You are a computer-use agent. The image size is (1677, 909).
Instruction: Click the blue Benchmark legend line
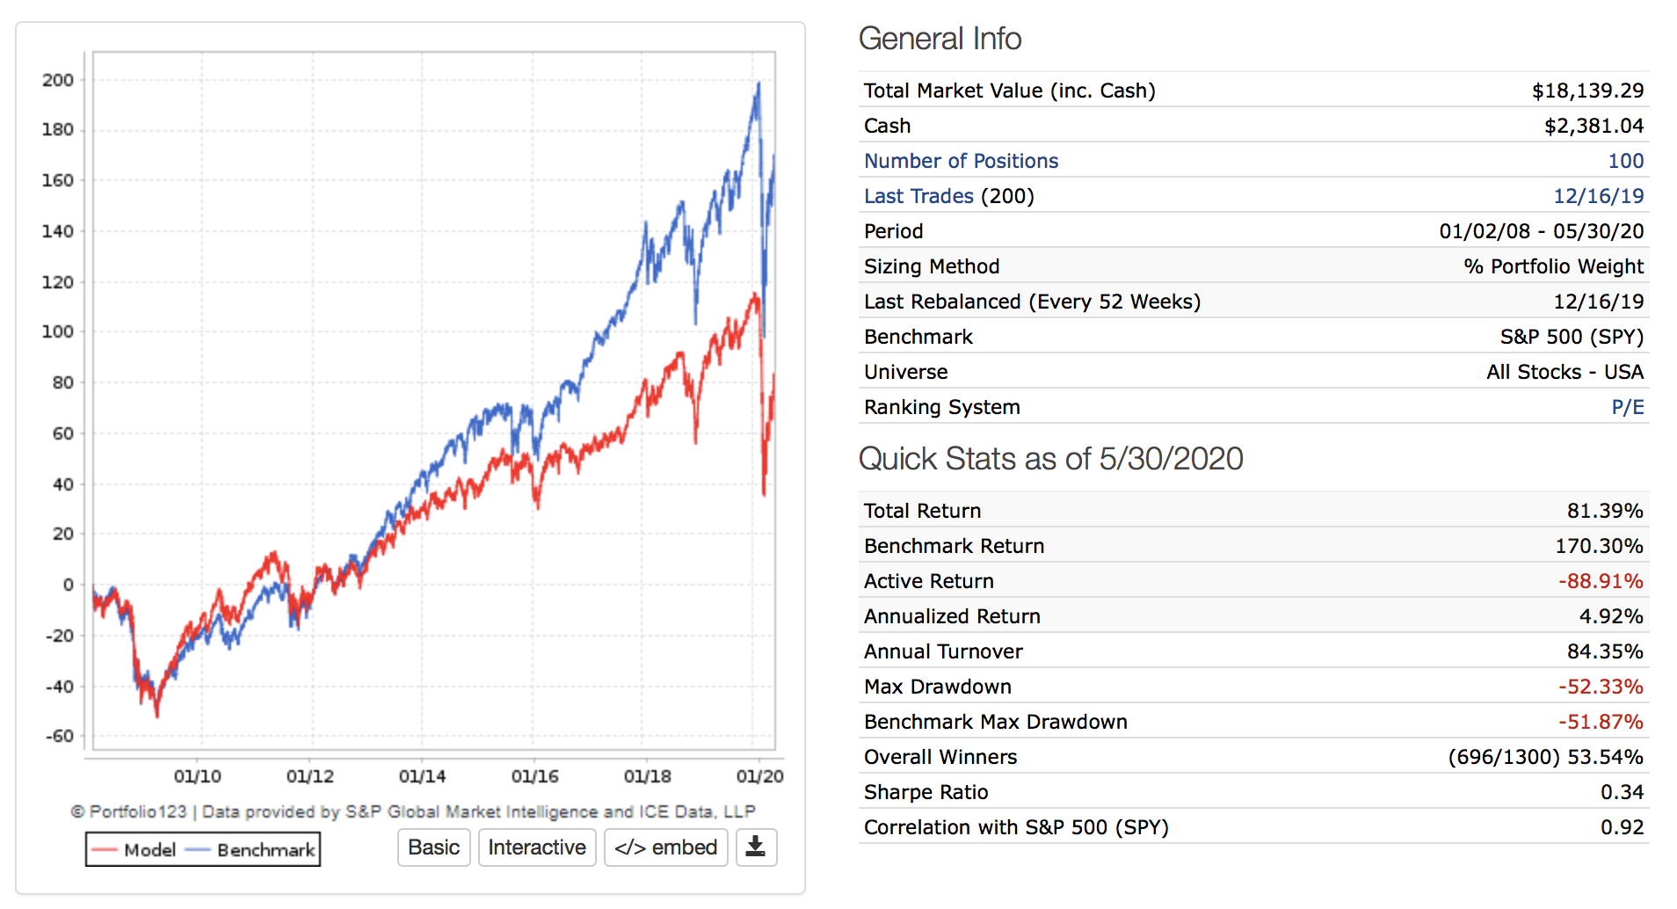(198, 850)
